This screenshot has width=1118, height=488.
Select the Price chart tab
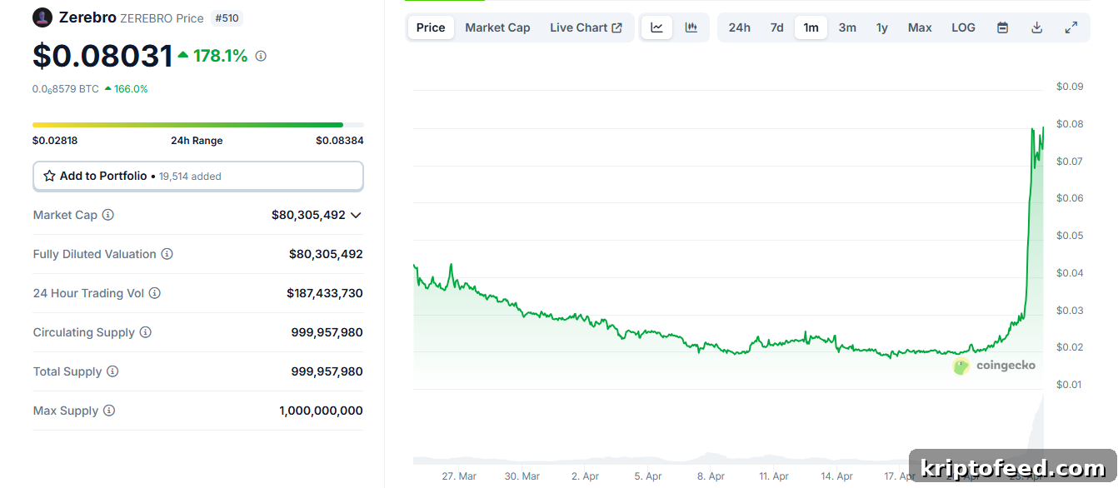pos(431,27)
